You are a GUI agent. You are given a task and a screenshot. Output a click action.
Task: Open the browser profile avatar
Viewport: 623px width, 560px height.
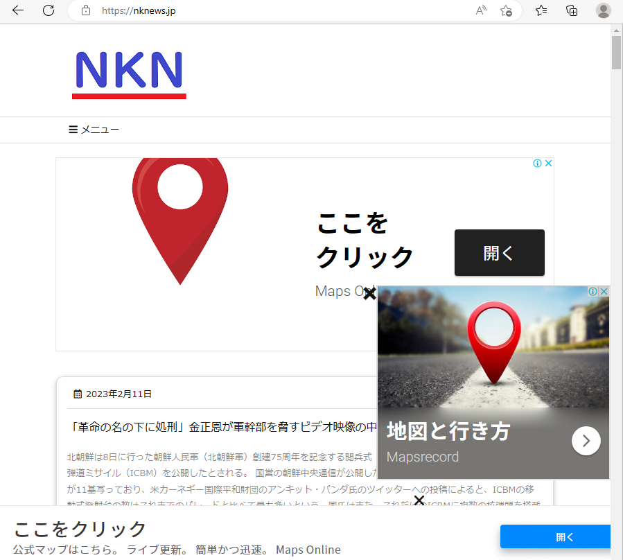pos(603,10)
